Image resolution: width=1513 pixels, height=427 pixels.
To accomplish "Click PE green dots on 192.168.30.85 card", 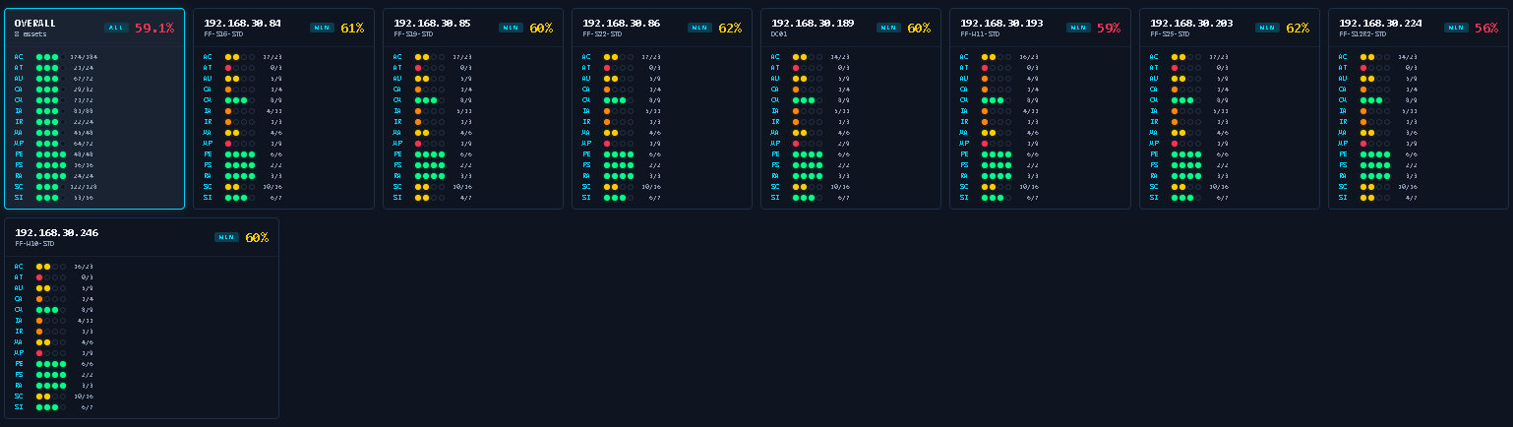I will 430,154.
